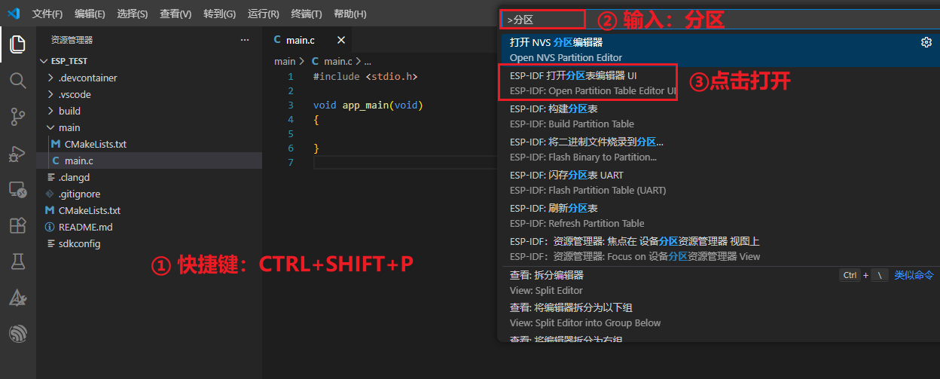Run ESP-IDF 打开分区表编辑器 UI command
This screenshot has height=379, width=940.
(x=719, y=83)
